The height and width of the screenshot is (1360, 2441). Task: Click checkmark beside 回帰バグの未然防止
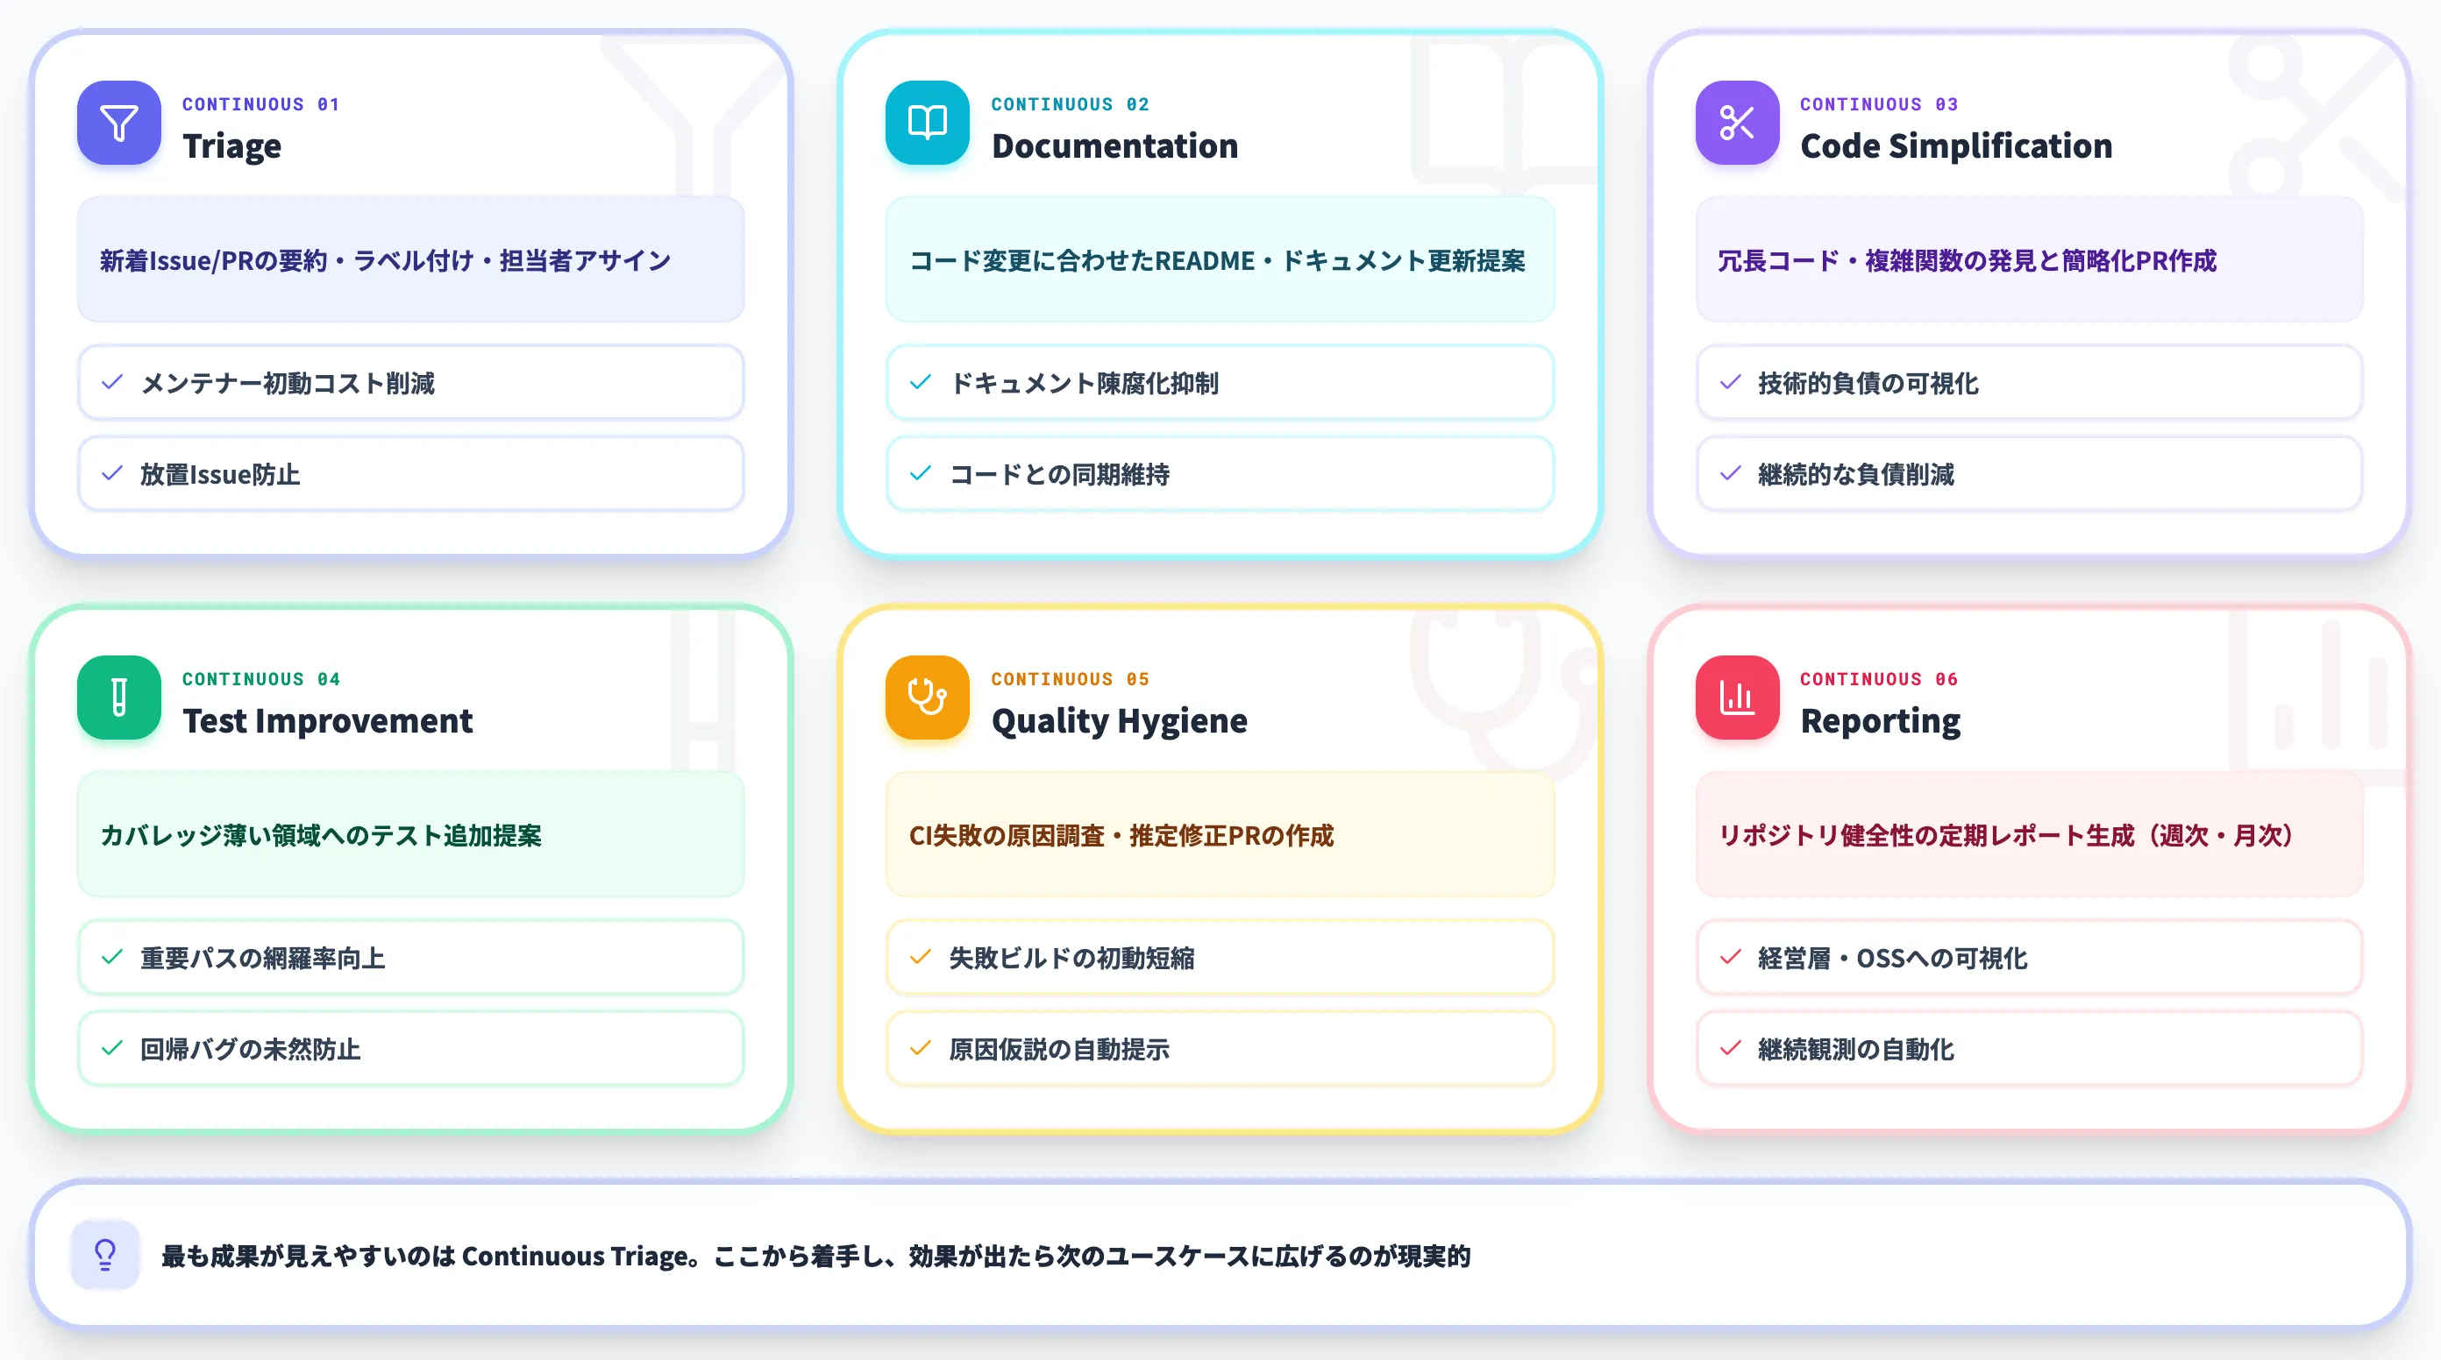coord(112,1048)
